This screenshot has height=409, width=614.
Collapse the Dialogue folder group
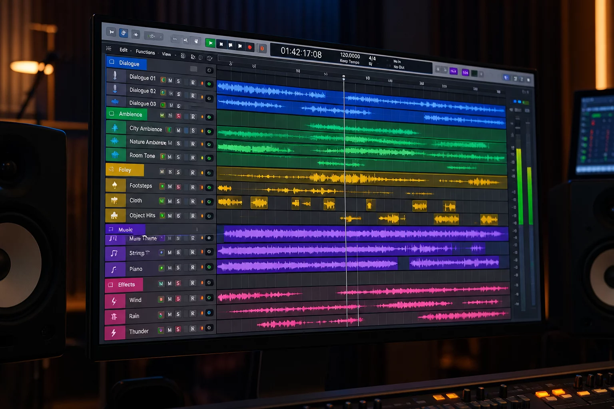112,62
